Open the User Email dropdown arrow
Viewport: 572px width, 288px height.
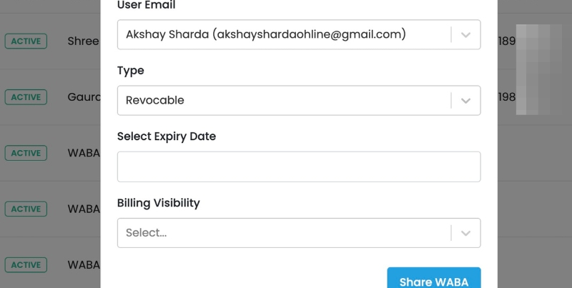coord(465,34)
